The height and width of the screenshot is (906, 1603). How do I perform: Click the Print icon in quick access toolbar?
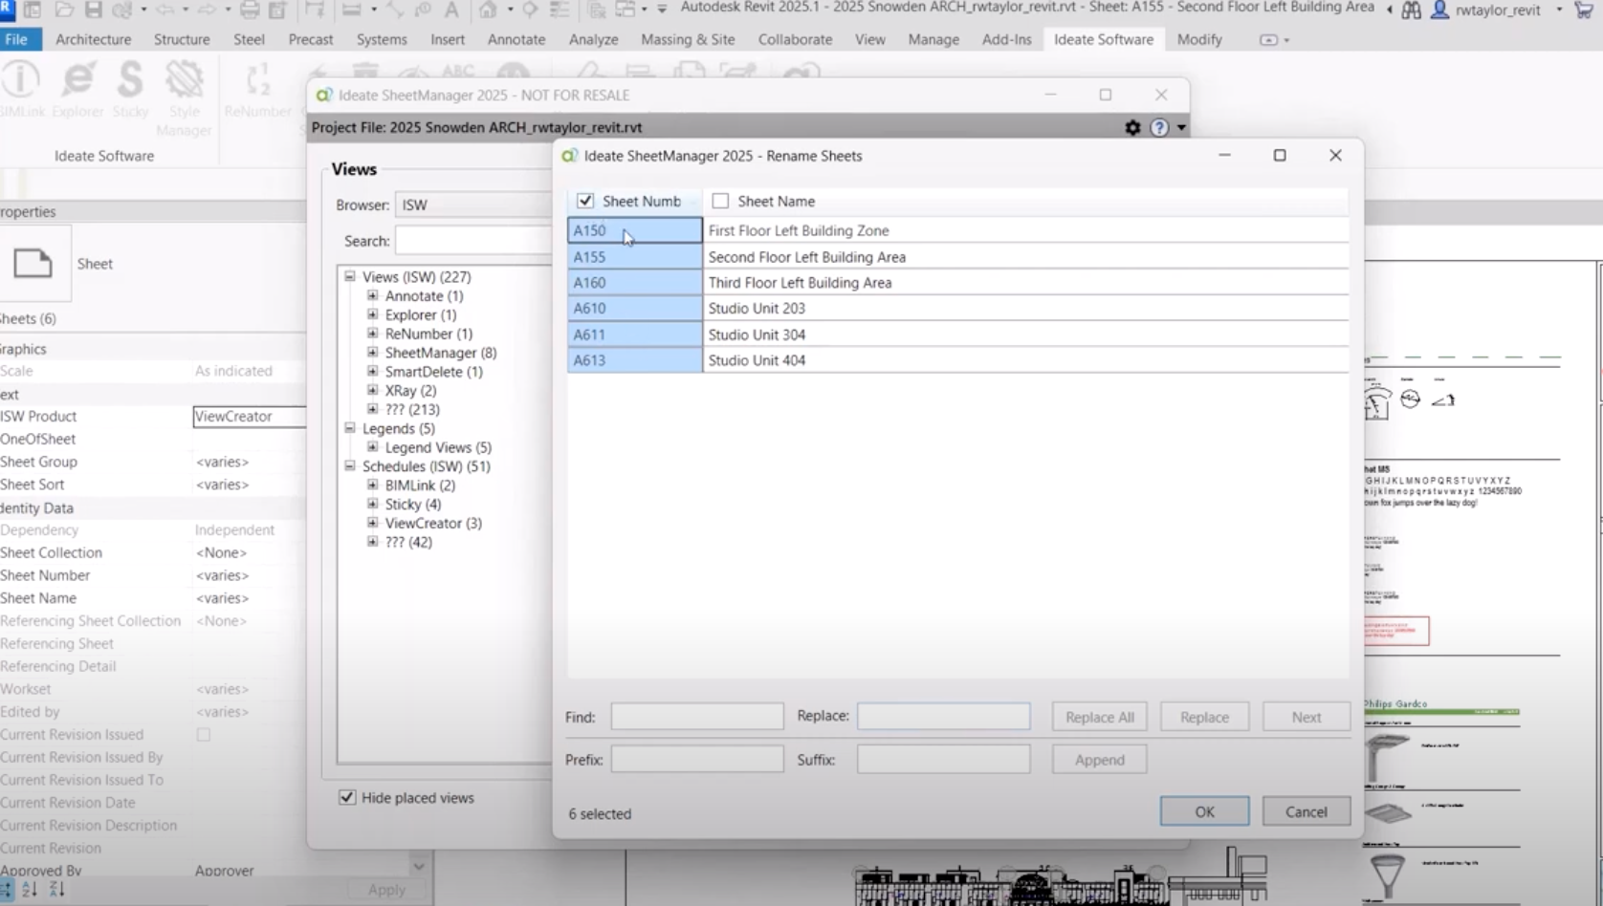click(249, 10)
